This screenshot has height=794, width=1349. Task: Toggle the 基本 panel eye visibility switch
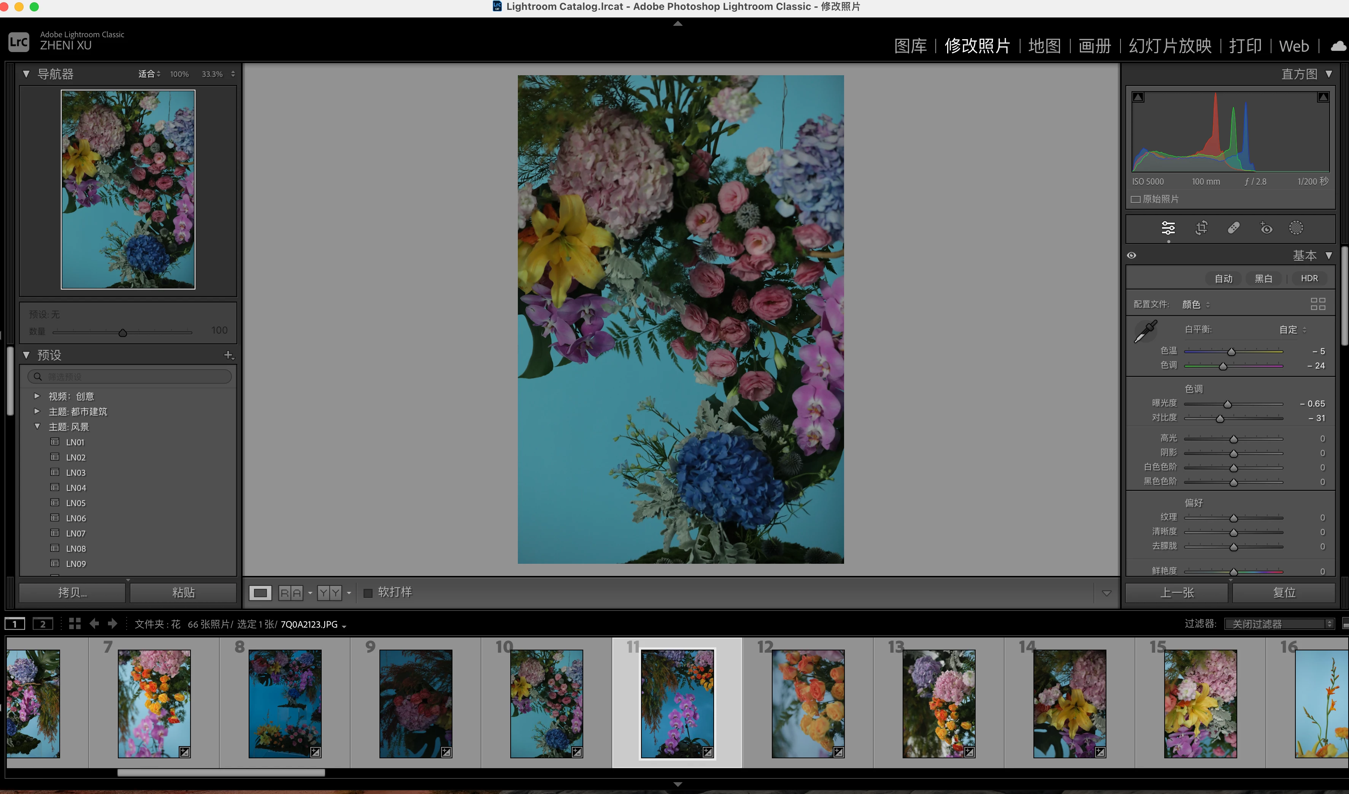1132,255
